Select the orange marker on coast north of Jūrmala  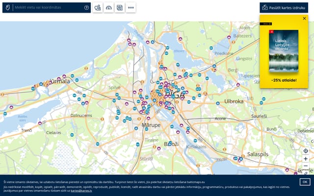coord(86,69)
